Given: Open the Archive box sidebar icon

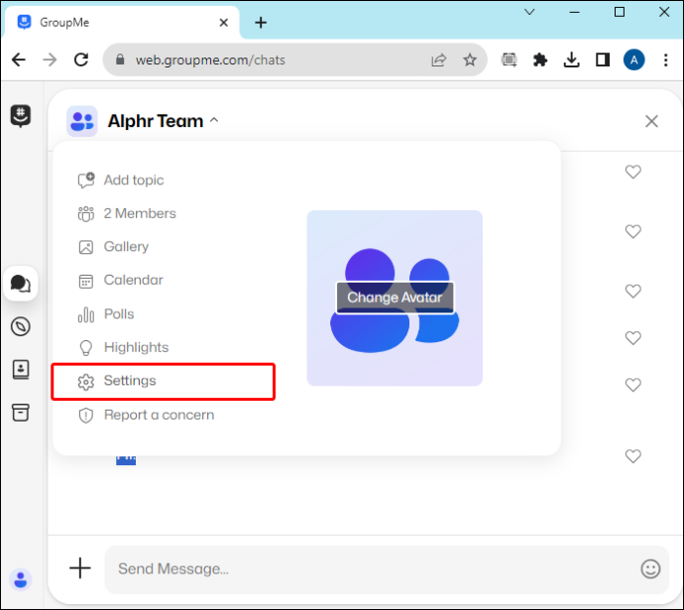Looking at the screenshot, I should click(x=21, y=413).
